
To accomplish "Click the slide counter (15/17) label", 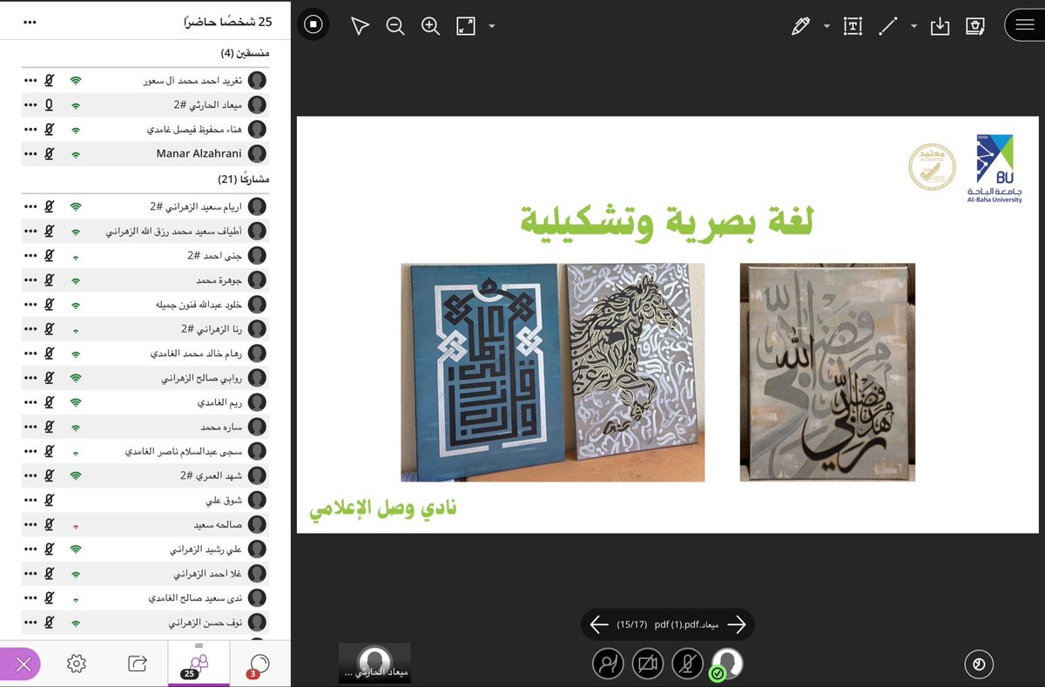I will (x=632, y=624).
